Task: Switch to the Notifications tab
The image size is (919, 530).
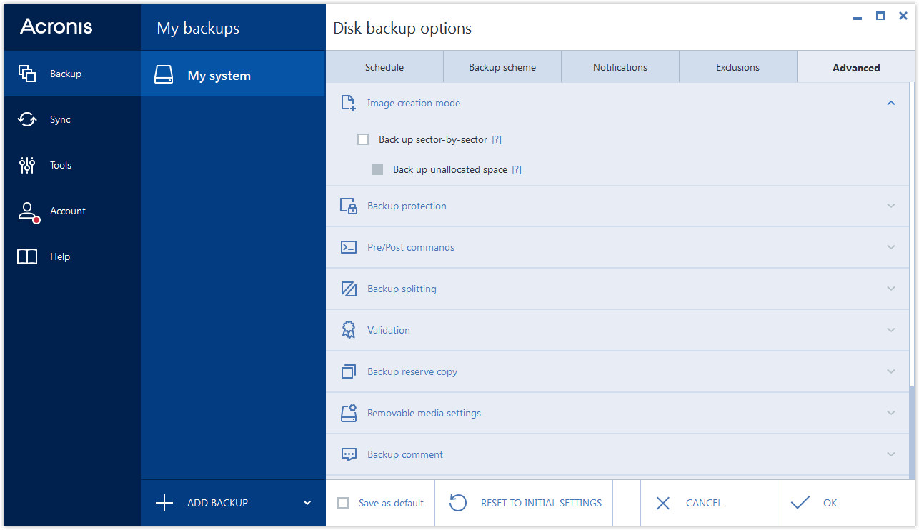Action: point(620,67)
